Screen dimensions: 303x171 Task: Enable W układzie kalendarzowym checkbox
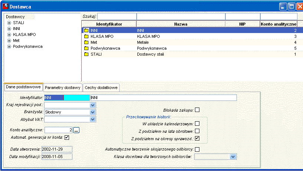pos(197,124)
